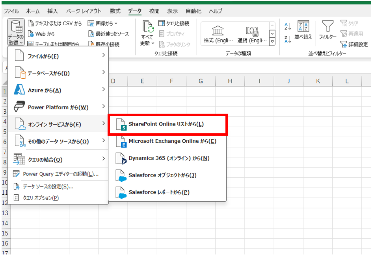The image size is (374, 258).
Task: Switch to ページ レイアウト tab
Action: point(84,11)
